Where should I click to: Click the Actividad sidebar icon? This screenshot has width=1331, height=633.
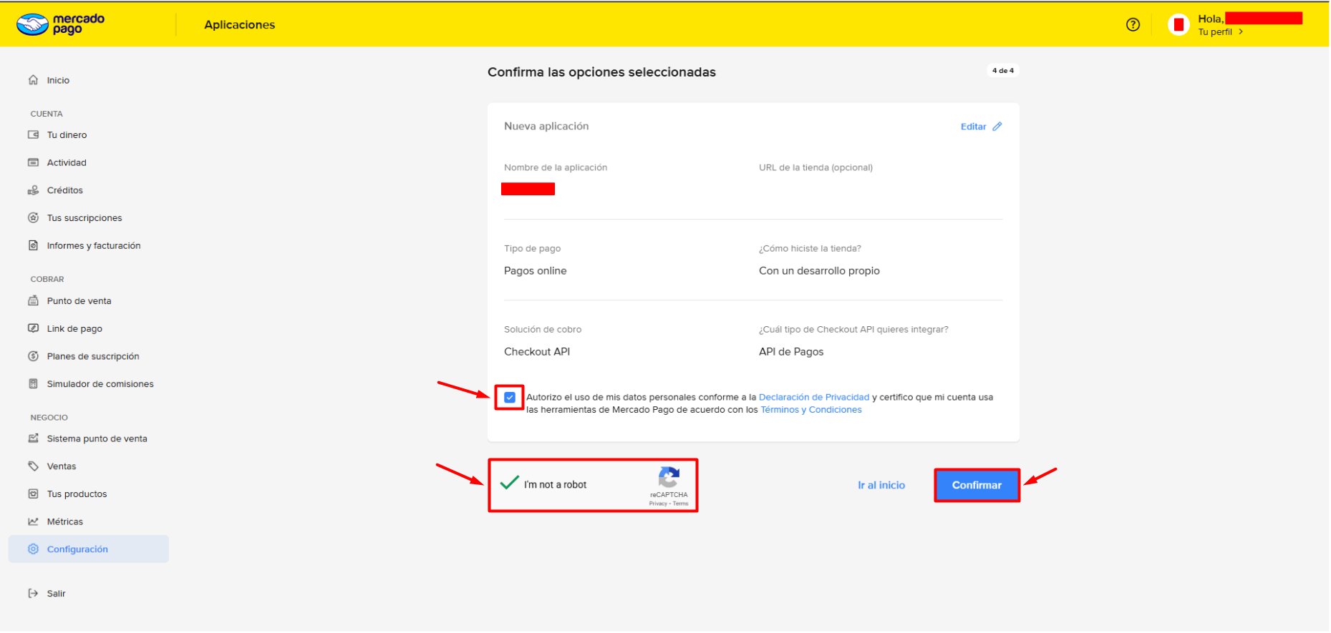(x=33, y=162)
